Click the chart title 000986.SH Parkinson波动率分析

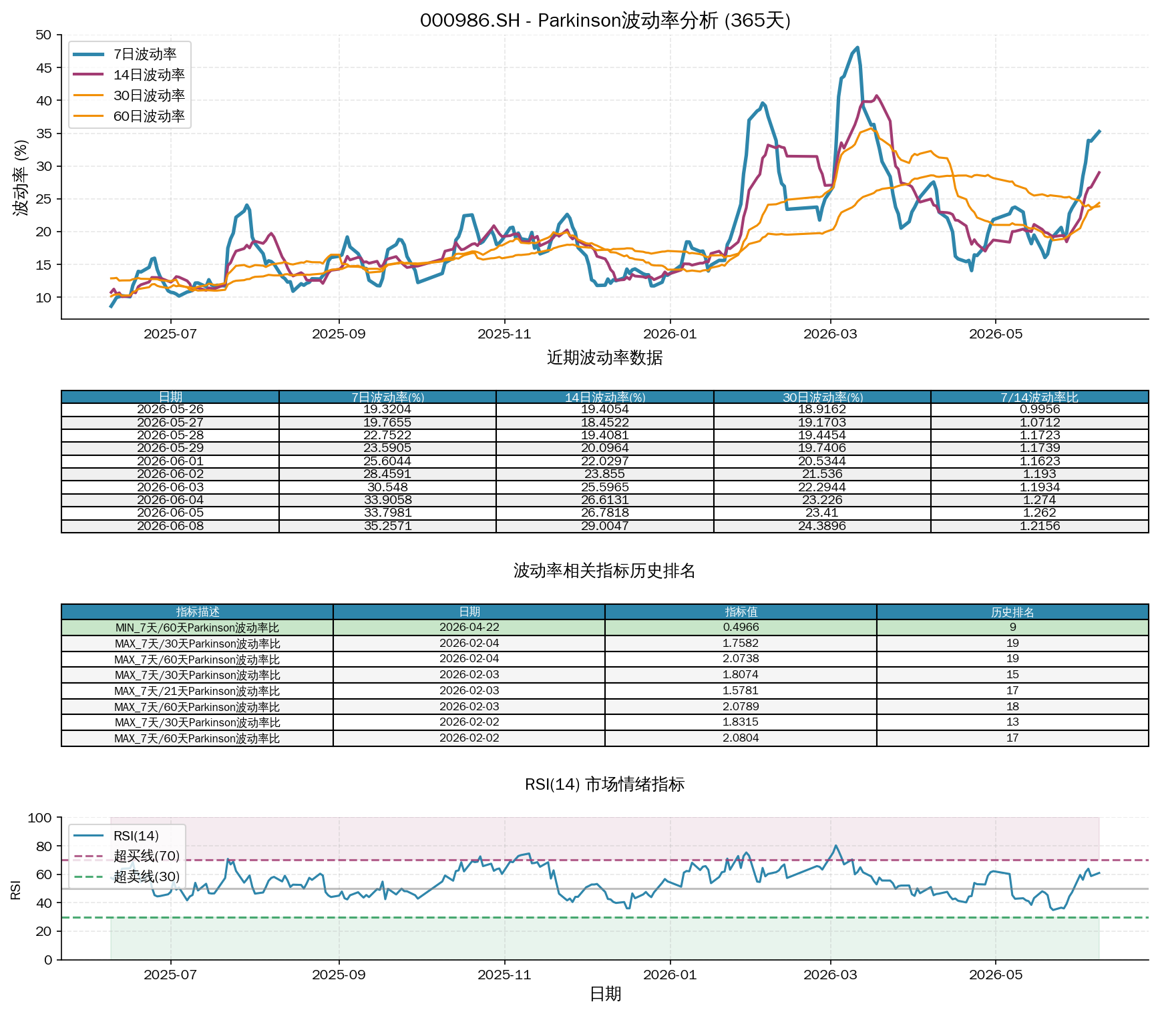tap(605, 20)
